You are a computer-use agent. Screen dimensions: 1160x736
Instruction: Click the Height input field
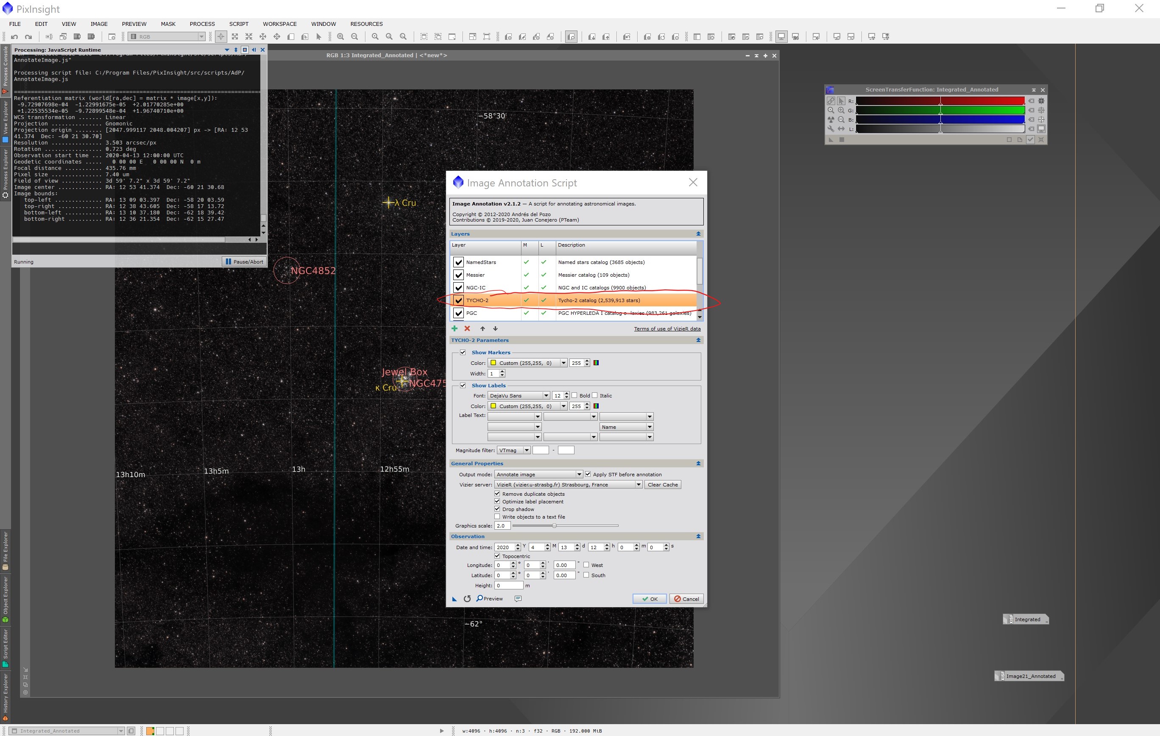509,585
